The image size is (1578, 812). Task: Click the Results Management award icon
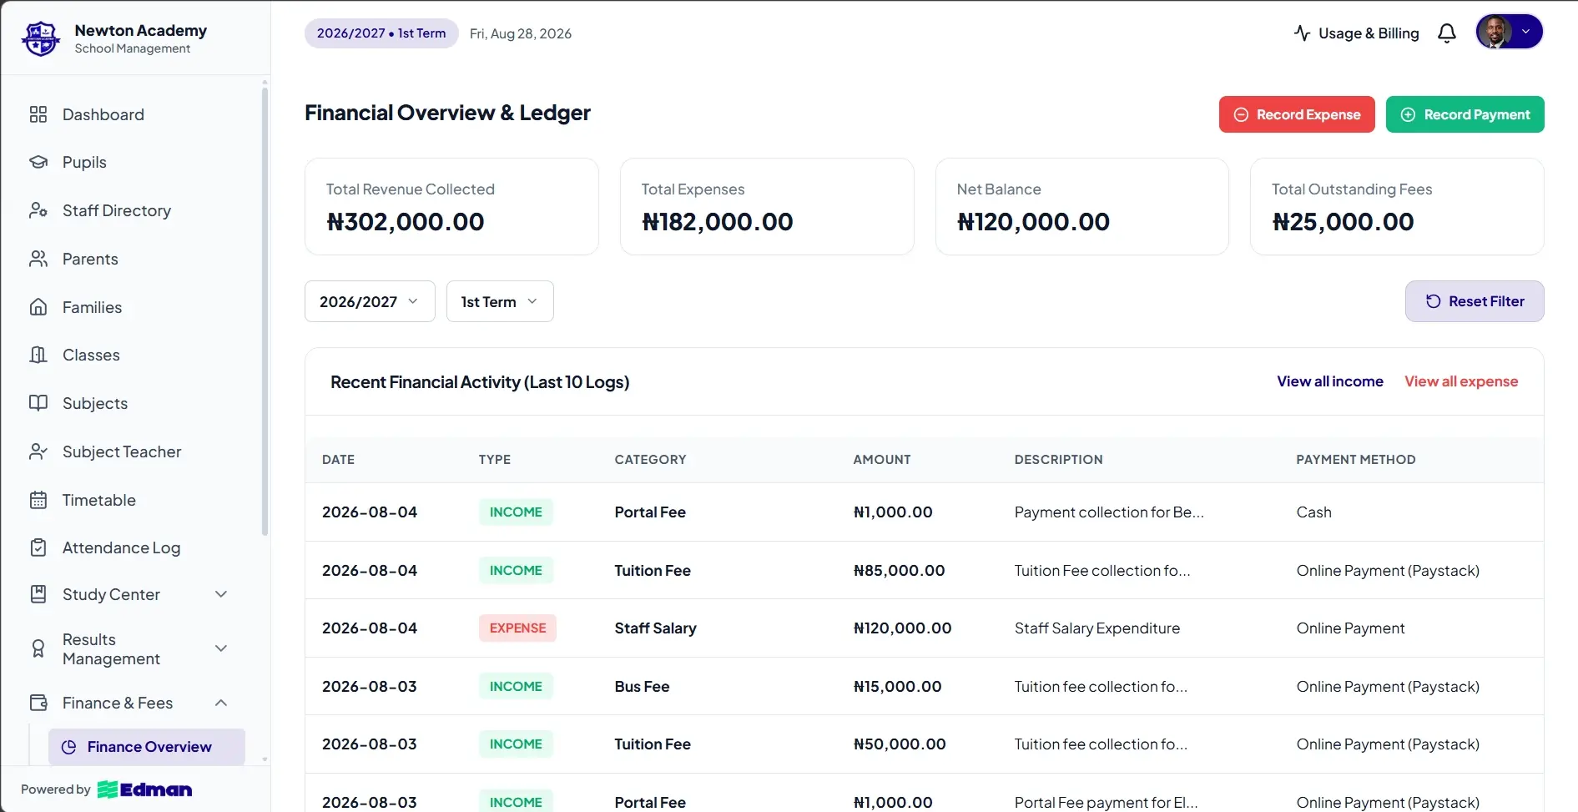(38, 648)
